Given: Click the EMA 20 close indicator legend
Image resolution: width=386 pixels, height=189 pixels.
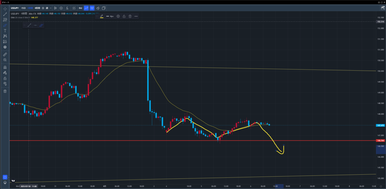Looking at the screenshot, I should (x=20, y=17).
